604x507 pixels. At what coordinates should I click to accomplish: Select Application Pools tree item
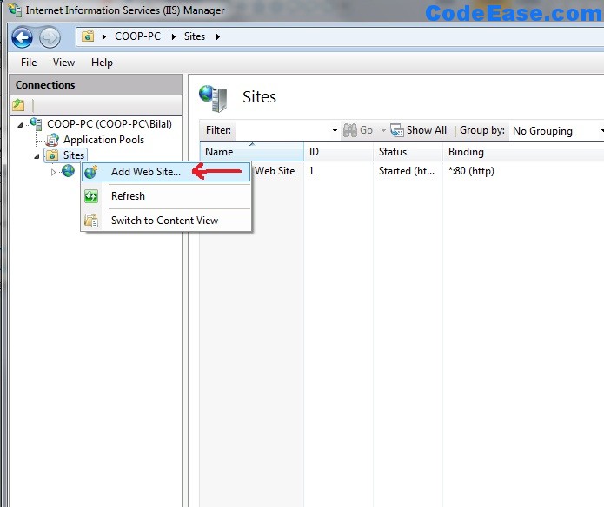point(104,140)
